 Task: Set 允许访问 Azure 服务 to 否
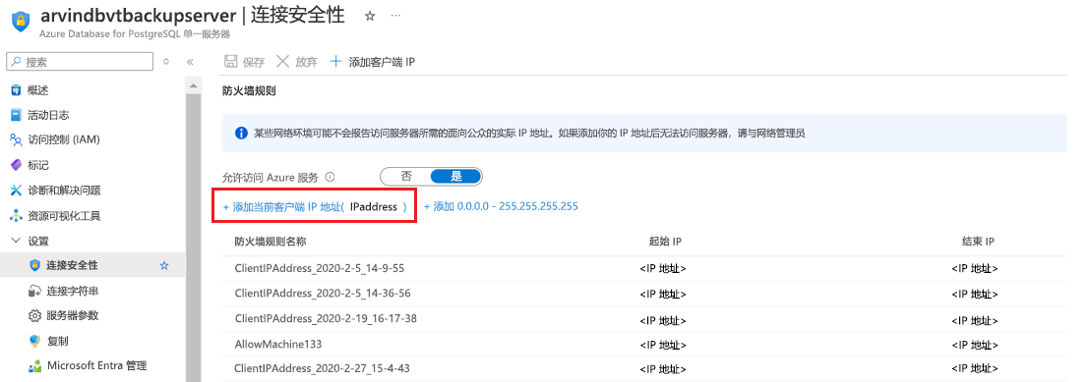(406, 176)
